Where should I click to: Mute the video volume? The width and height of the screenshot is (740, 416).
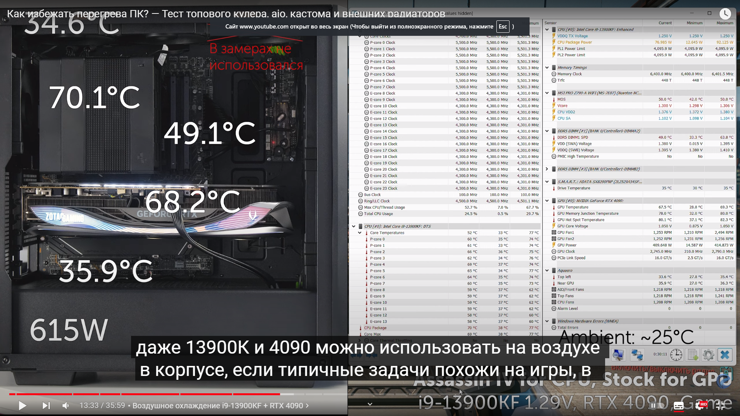[66, 406]
